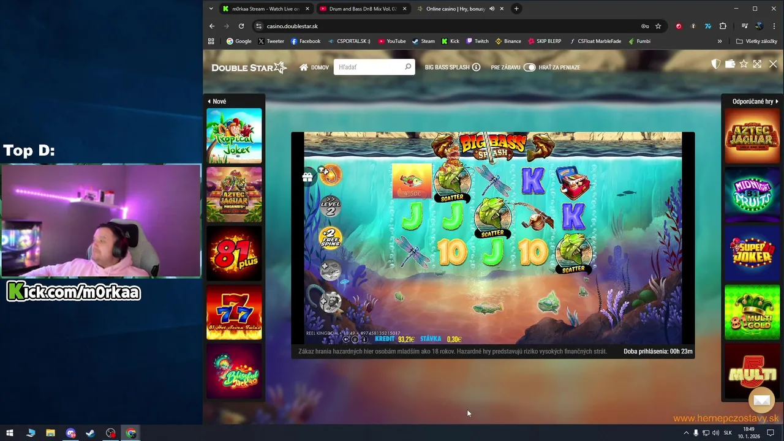784x441 pixels.
Task: Show hidden system tray icons
Action: 686,433
